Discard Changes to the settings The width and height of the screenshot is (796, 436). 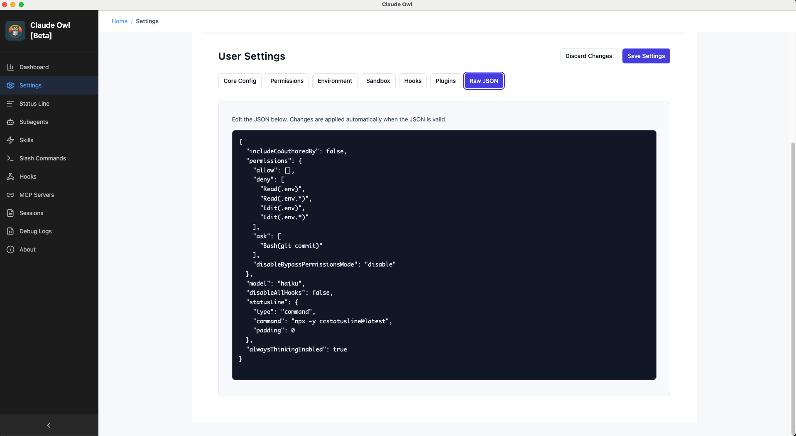click(588, 56)
